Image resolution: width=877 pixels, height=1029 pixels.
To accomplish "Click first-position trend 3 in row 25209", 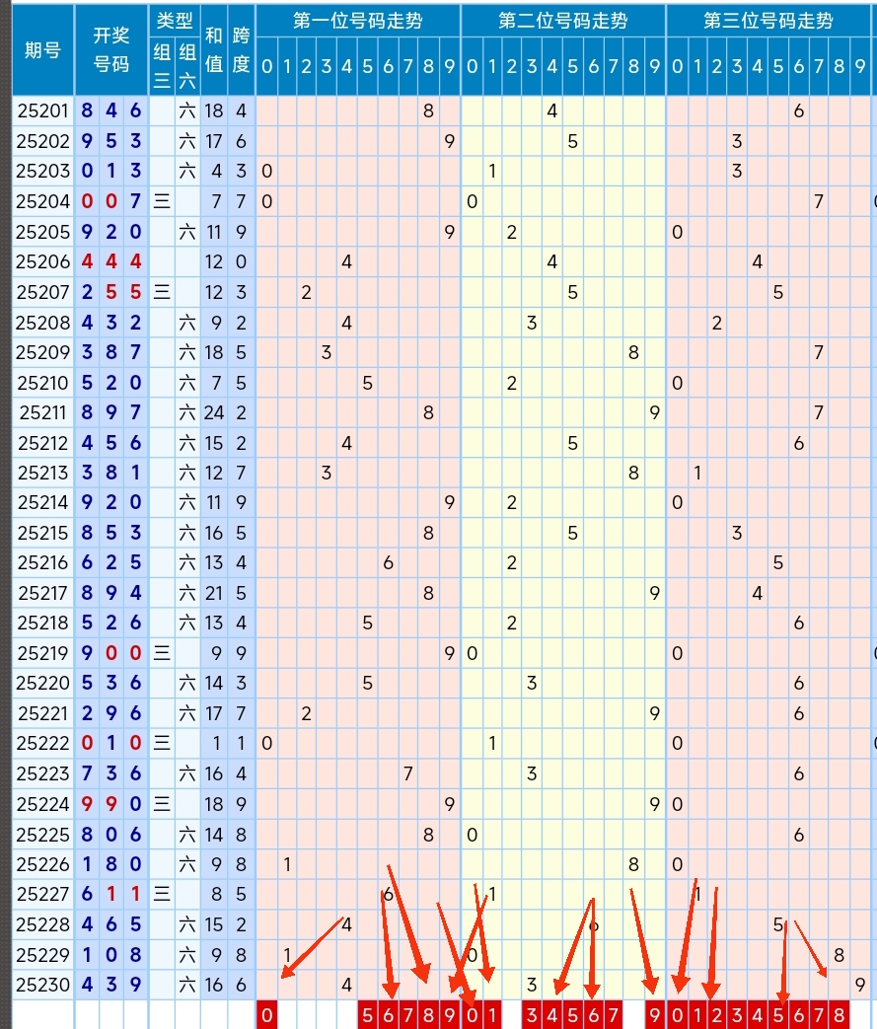I will (x=327, y=352).
